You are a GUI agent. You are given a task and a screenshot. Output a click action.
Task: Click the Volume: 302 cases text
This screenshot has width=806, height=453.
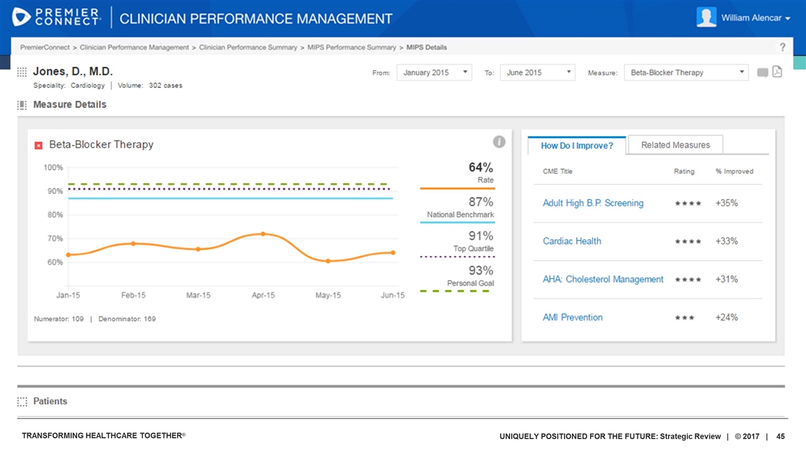150,86
